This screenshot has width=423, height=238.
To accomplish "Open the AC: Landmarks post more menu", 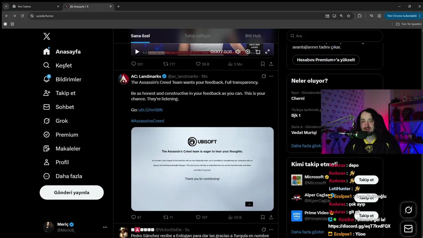I will point(271,76).
